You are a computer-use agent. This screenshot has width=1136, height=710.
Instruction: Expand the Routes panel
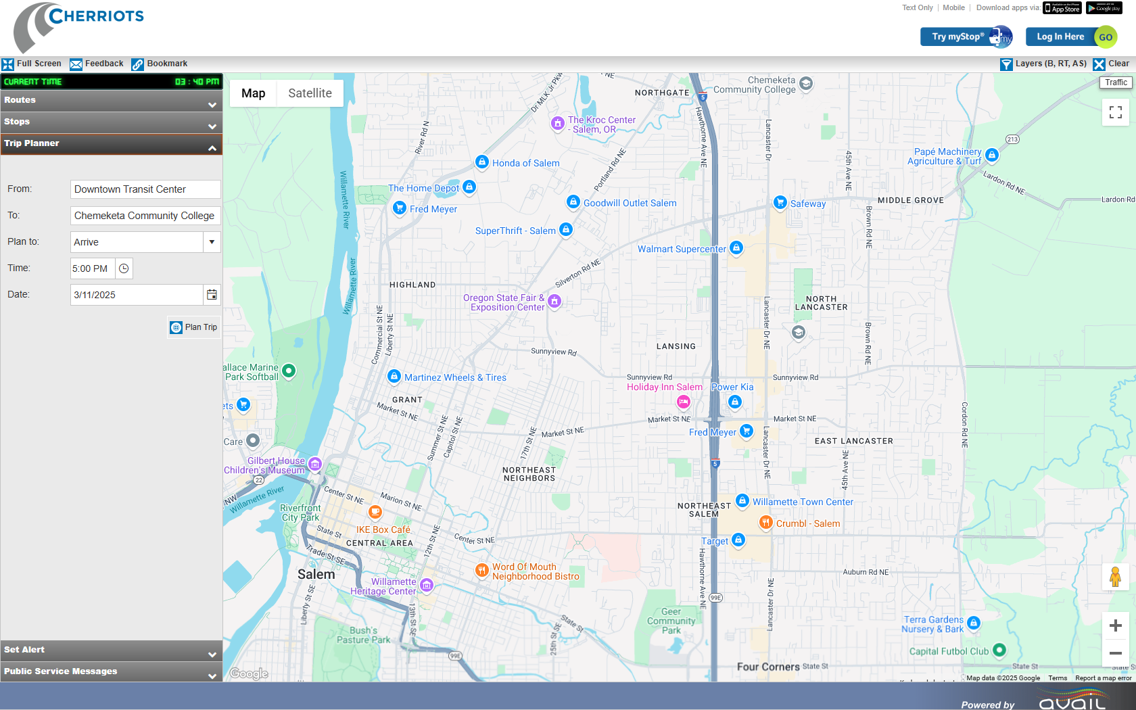click(x=111, y=101)
